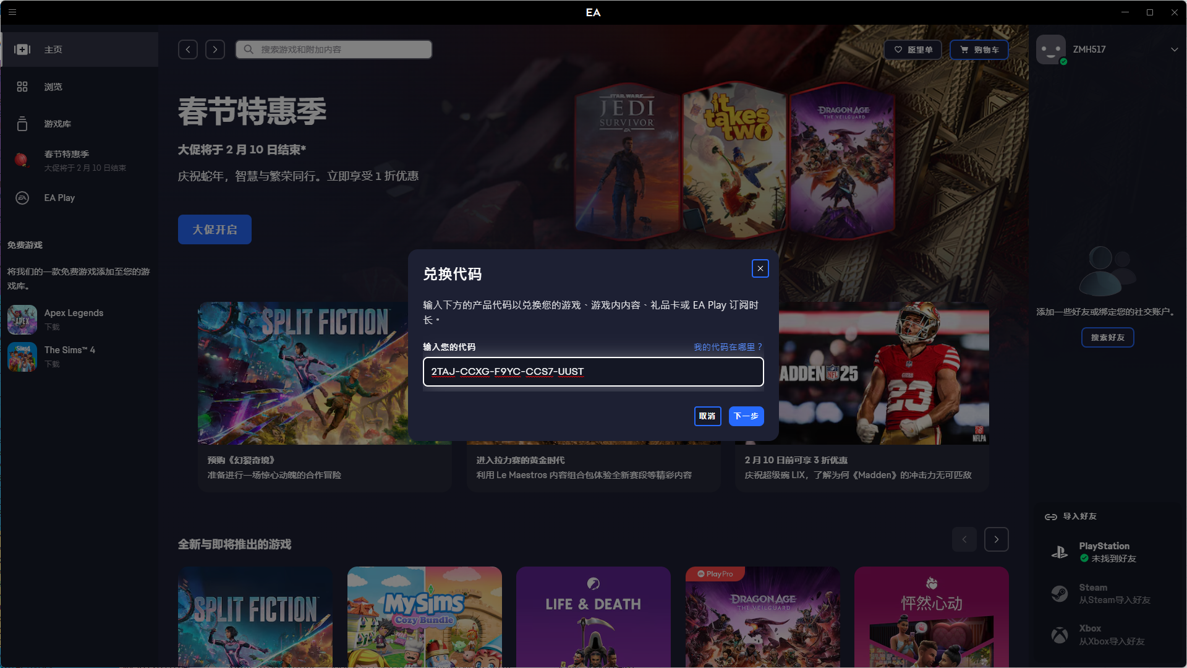Show next new games carousel page
Viewport: 1187px width, 668px height.
tap(997, 539)
